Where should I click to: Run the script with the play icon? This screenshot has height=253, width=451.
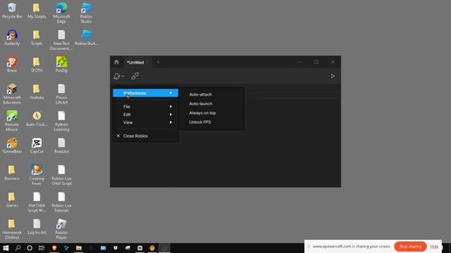coord(333,76)
